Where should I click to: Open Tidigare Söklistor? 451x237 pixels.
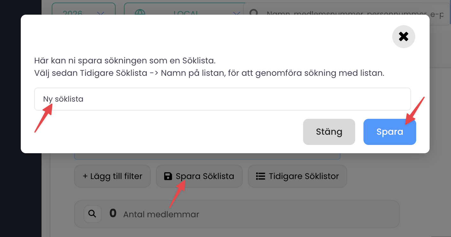[x=297, y=176]
